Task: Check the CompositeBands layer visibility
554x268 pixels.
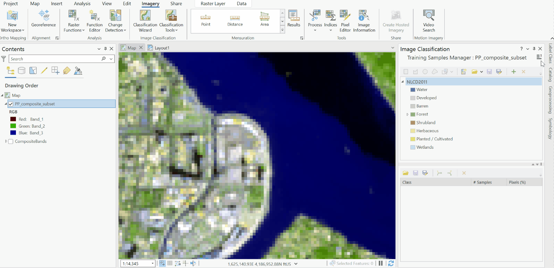Action: (x=11, y=141)
